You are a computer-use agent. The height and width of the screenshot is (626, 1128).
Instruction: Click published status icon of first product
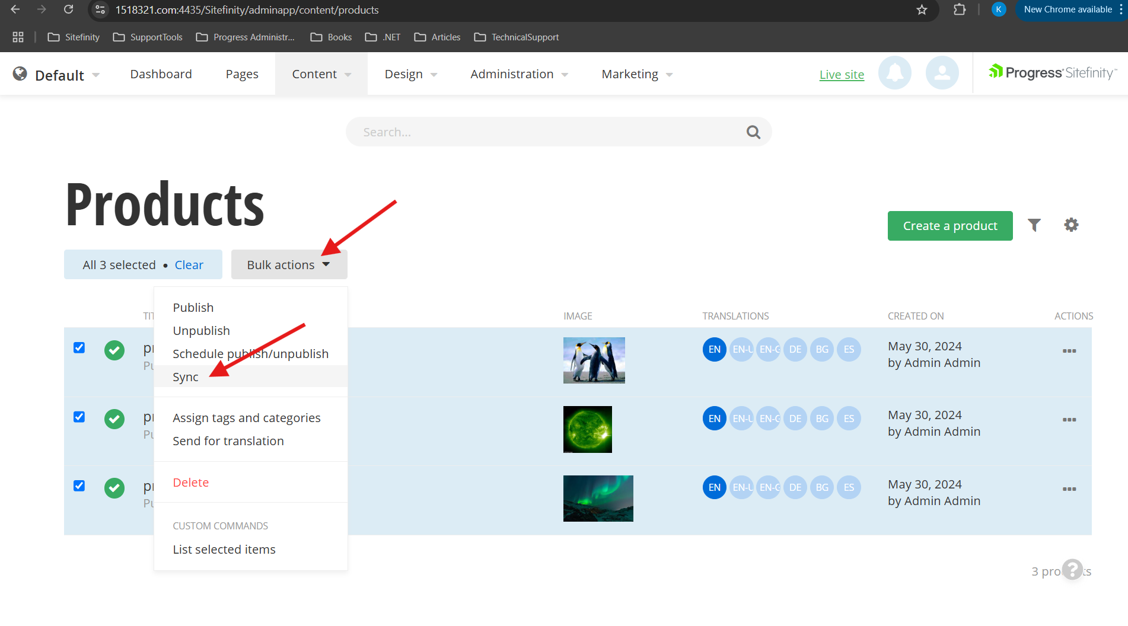[x=114, y=350]
